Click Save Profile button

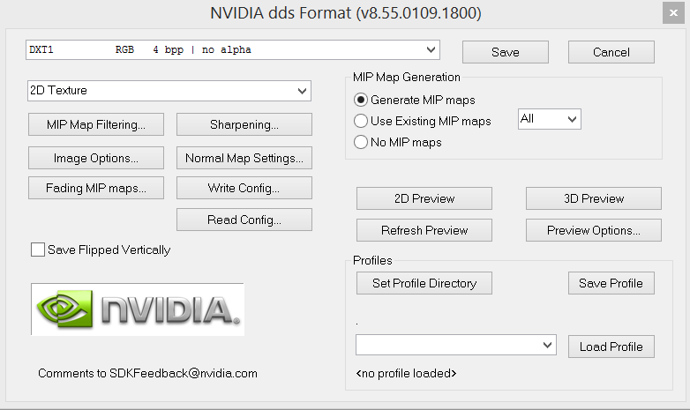[611, 283]
